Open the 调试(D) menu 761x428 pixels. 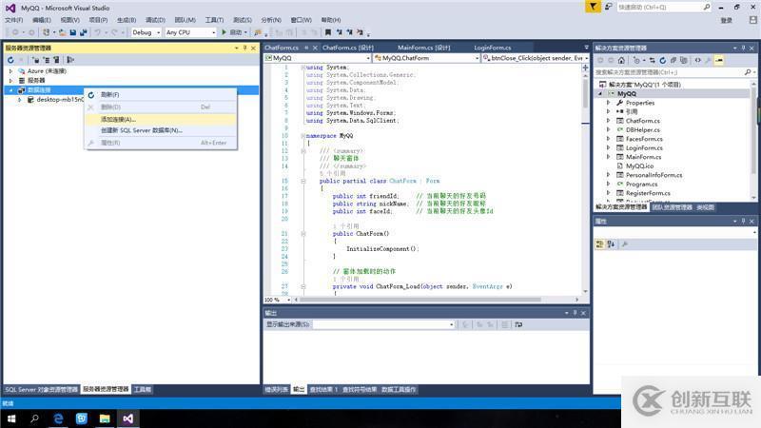pyautogui.click(x=155, y=20)
